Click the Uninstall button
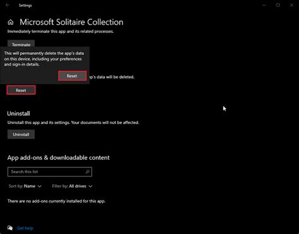Screen dimensions: 299x234 (21, 134)
